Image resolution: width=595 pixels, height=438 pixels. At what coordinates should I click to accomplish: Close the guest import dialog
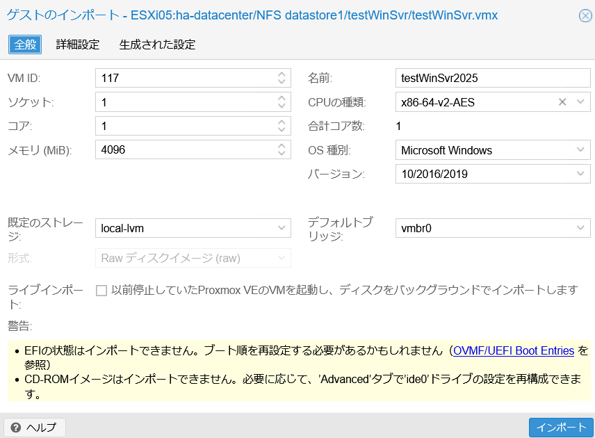[585, 16]
